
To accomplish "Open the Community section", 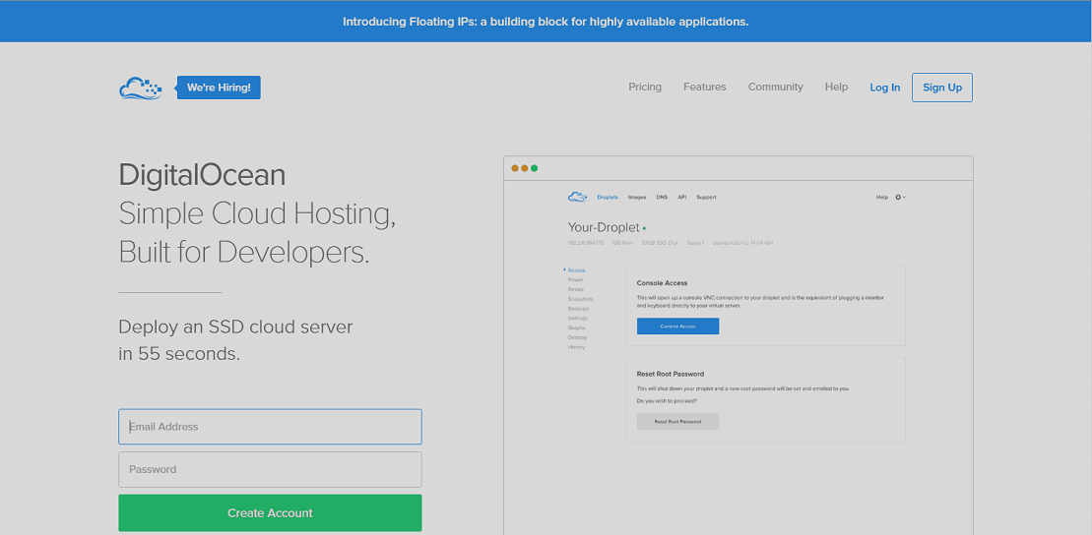I will coord(776,87).
